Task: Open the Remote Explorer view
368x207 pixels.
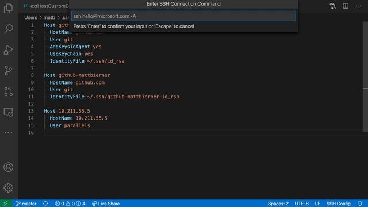Action: [9, 112]
